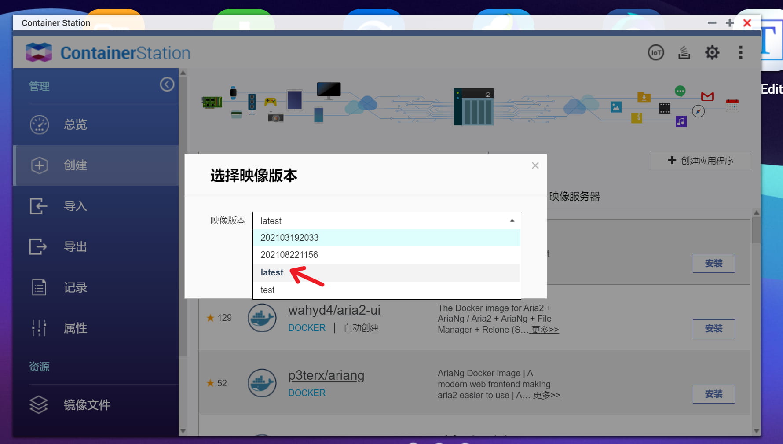Click 安装 for wahyd4/aria2-ui

(713, 329)
